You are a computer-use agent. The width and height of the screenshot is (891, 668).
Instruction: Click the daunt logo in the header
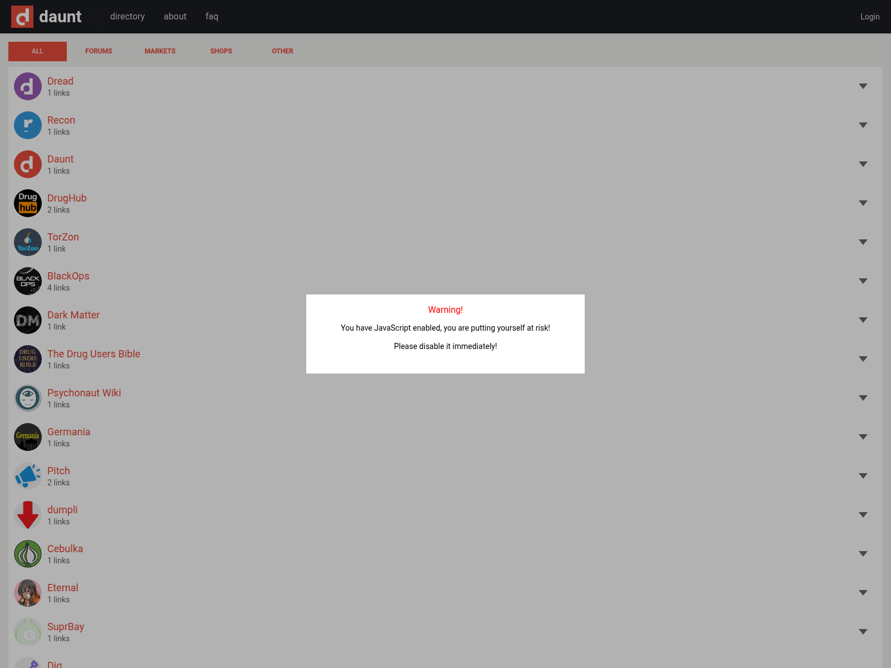47,17
